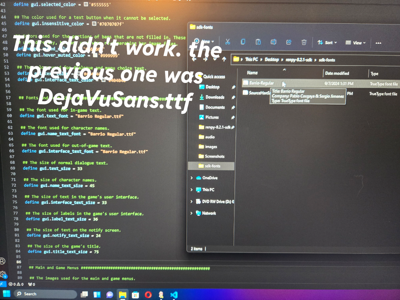Image resolution: width=400 pixels, height=300 pixels.
Task: Click the gui.title_text_size value 75
Action: click(96, 252)
